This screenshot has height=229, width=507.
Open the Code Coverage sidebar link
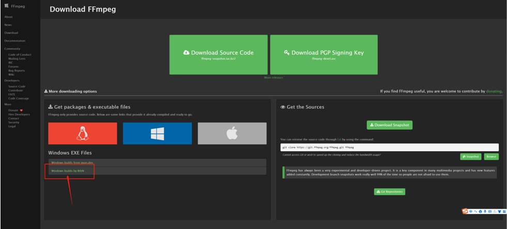coord(19,99)
